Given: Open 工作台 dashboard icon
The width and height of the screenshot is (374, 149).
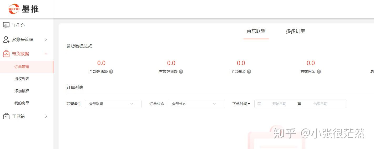Looking at the screenshot, I should [6, 25].
